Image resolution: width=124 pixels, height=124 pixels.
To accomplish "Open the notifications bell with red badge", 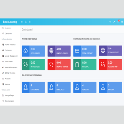I will pos(118,21).
